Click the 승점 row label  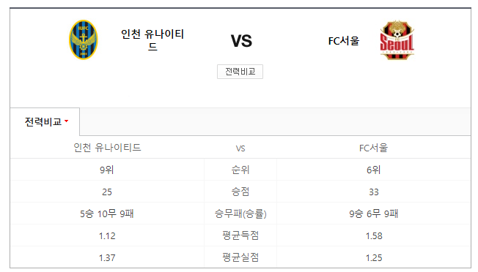240,192
